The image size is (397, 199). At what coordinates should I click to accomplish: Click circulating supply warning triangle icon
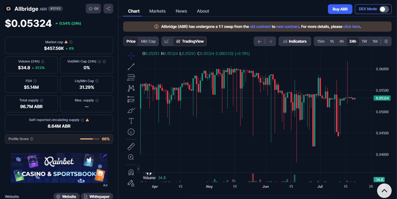click(87, 120)
